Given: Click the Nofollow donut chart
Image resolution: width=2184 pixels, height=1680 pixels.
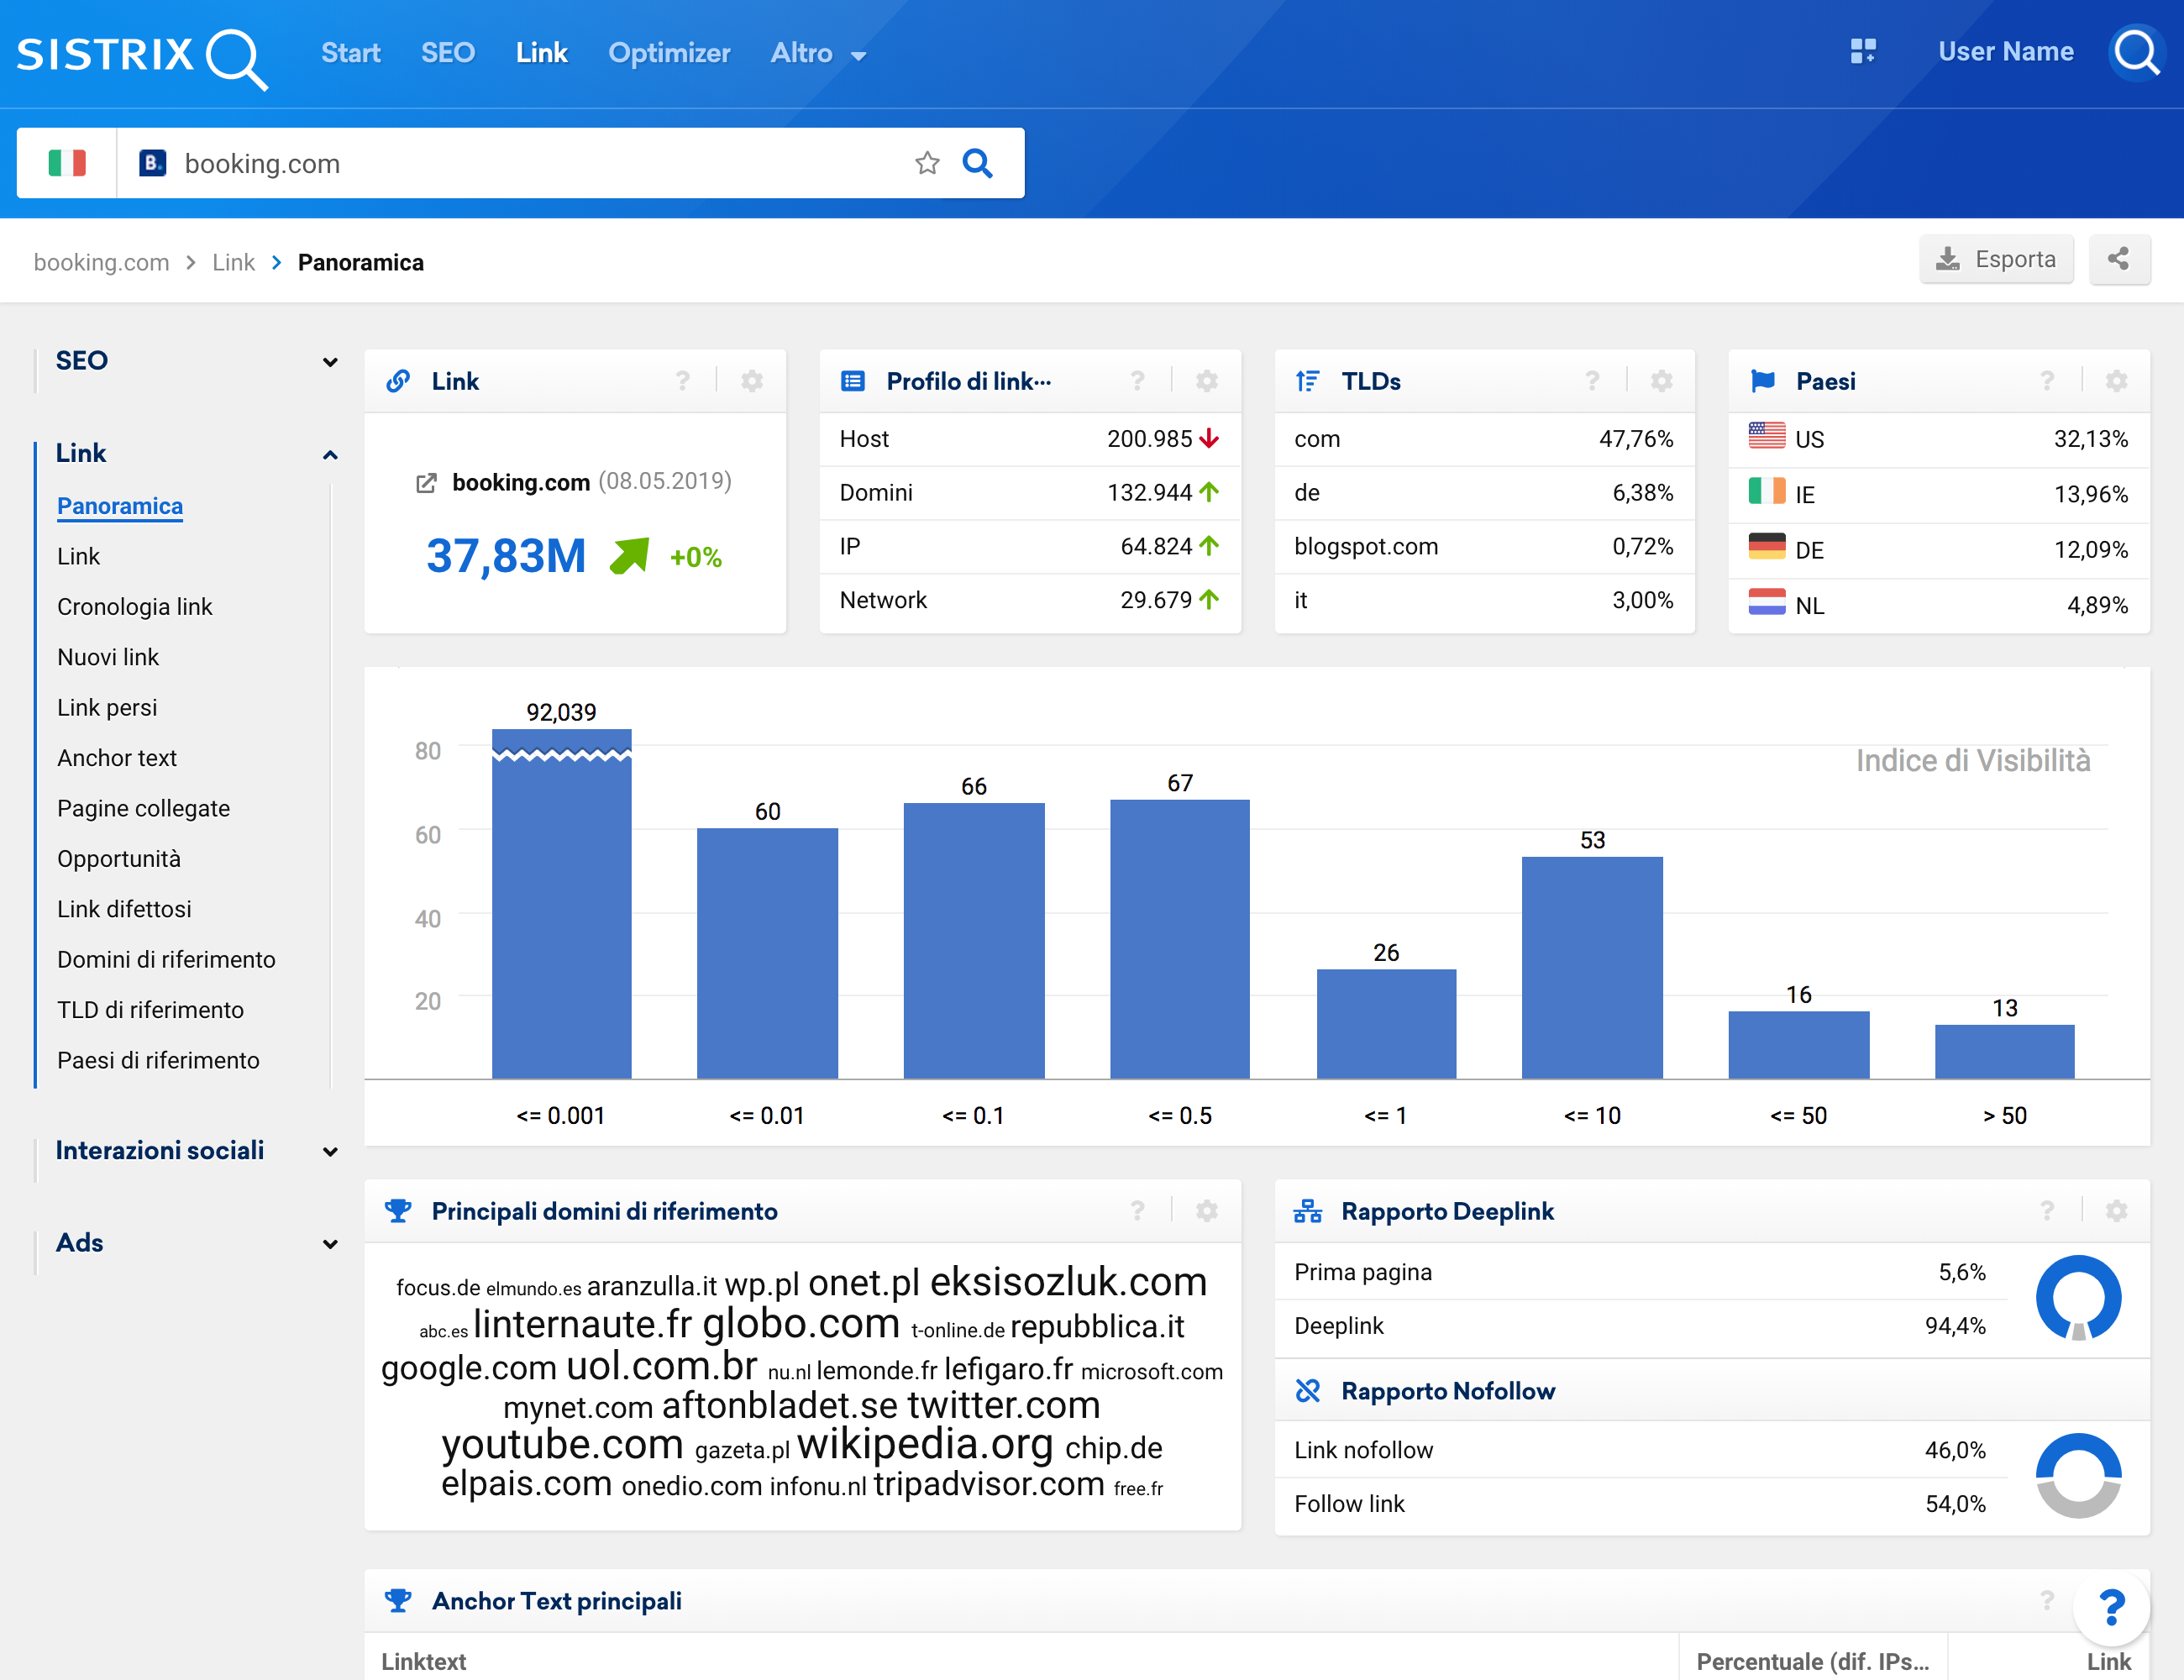Looking at the screenshot, I should coord(2078,1476).
